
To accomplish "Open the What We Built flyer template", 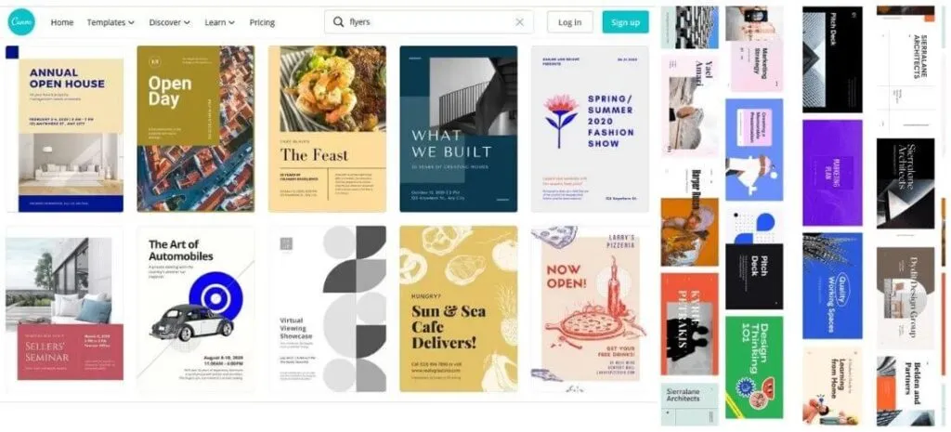I will [459, 128].
